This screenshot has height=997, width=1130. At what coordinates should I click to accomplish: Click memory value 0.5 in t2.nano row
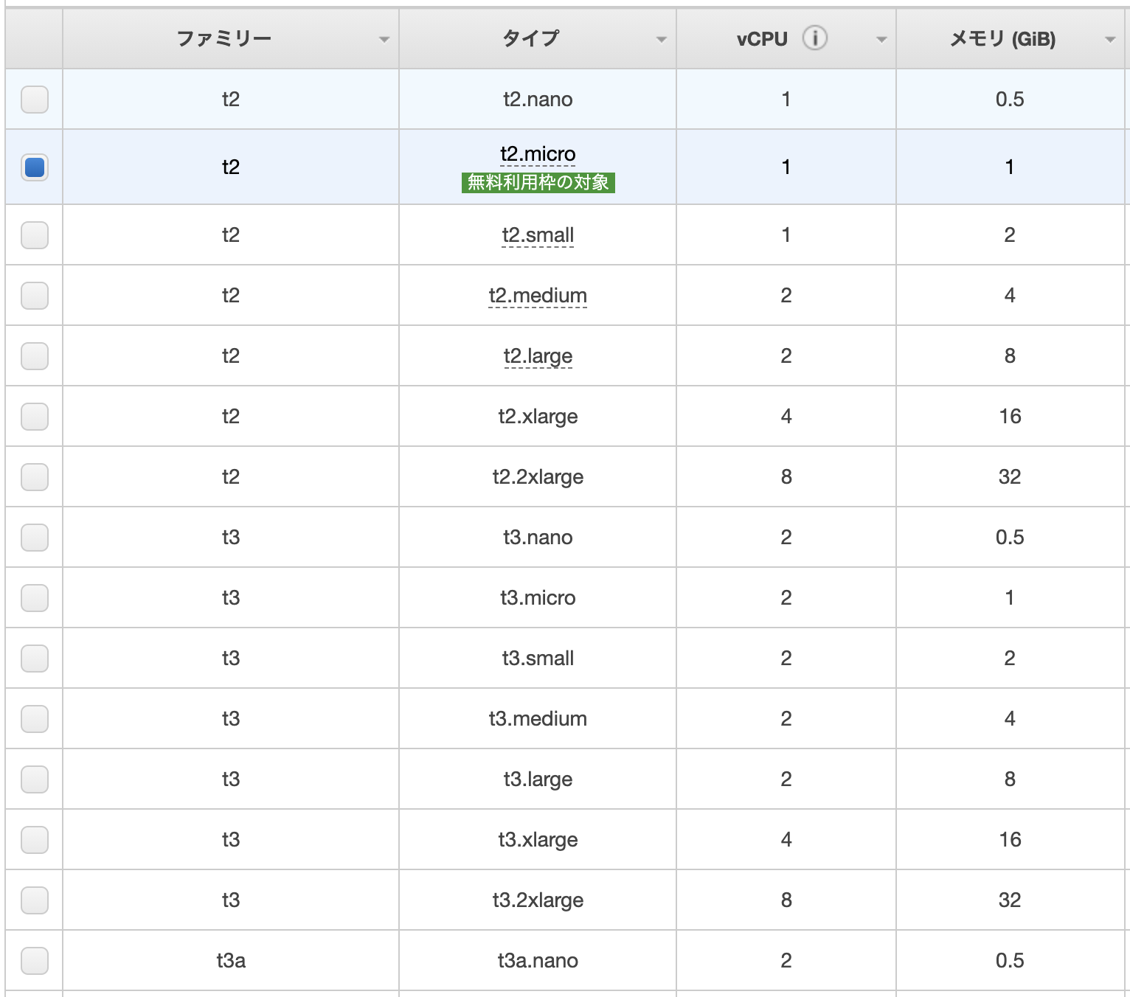click(x=1010, y=100)
